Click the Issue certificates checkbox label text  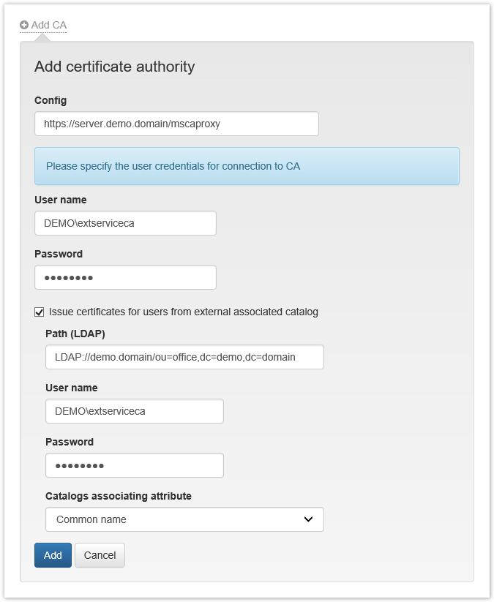pyautogui.click(x=184, y=312)
